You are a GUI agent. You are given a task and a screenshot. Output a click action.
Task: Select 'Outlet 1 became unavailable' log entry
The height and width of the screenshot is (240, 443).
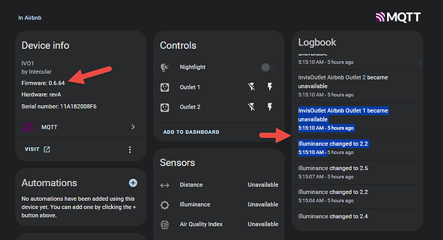pos(354,119)
